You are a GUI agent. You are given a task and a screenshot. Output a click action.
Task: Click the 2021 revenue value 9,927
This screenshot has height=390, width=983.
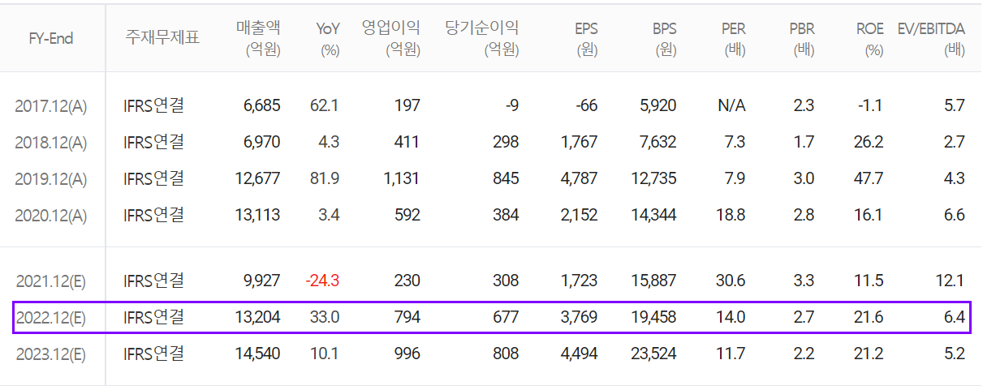[262, 281]
